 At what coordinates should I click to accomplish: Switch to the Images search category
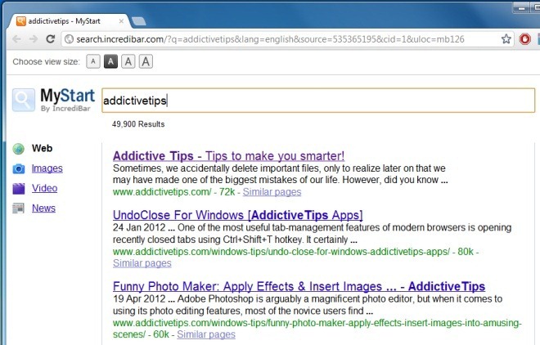coord(47,168)
